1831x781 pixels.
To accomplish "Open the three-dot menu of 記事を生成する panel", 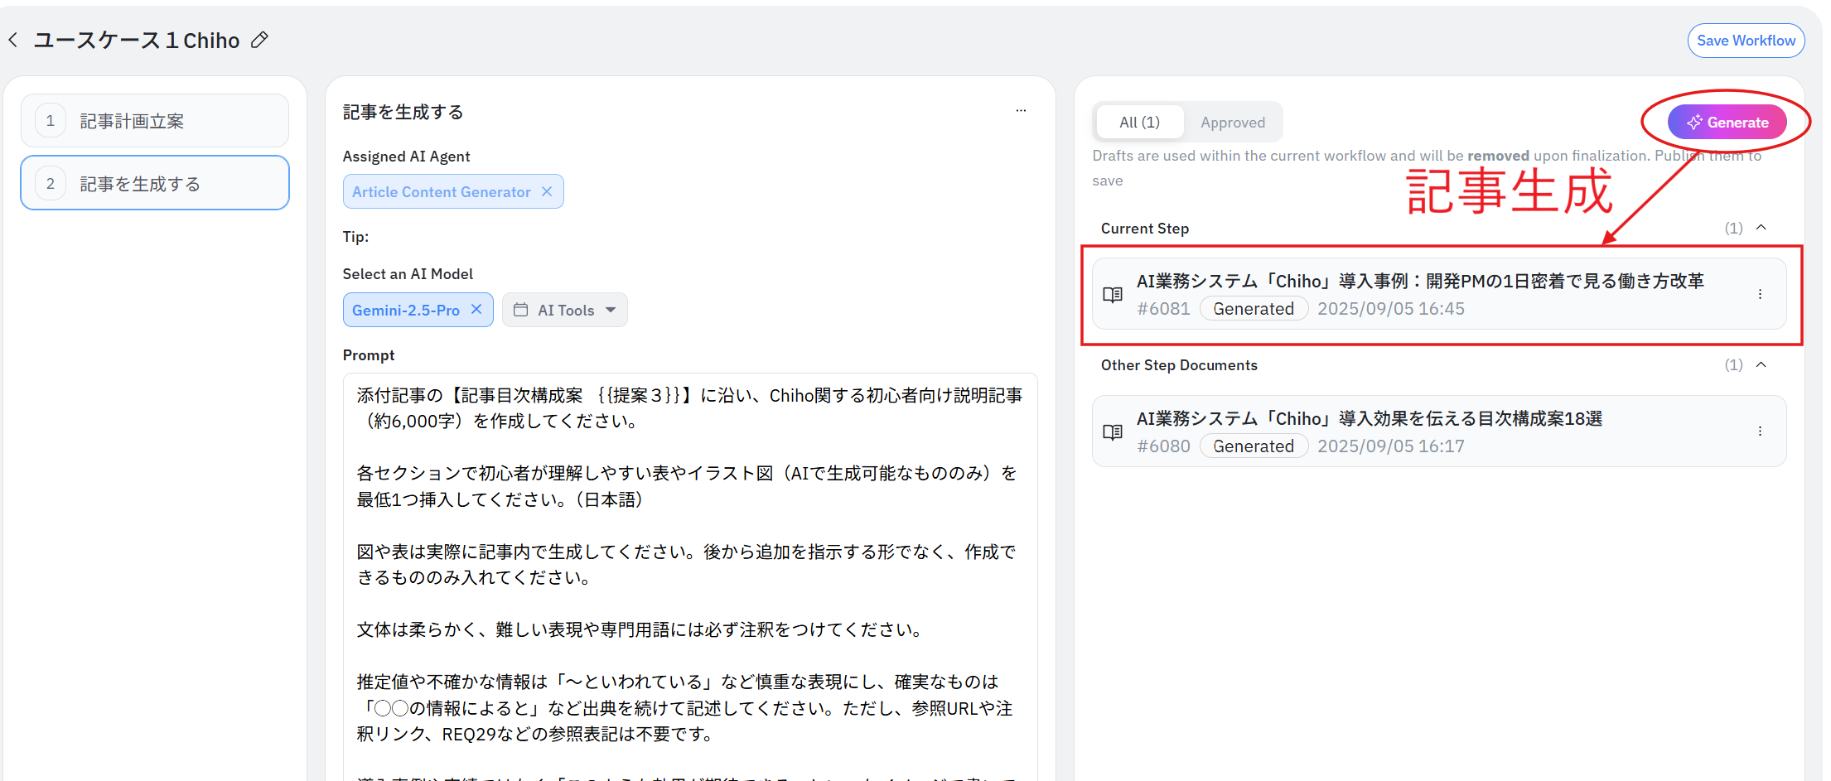I will point(1021,110).
